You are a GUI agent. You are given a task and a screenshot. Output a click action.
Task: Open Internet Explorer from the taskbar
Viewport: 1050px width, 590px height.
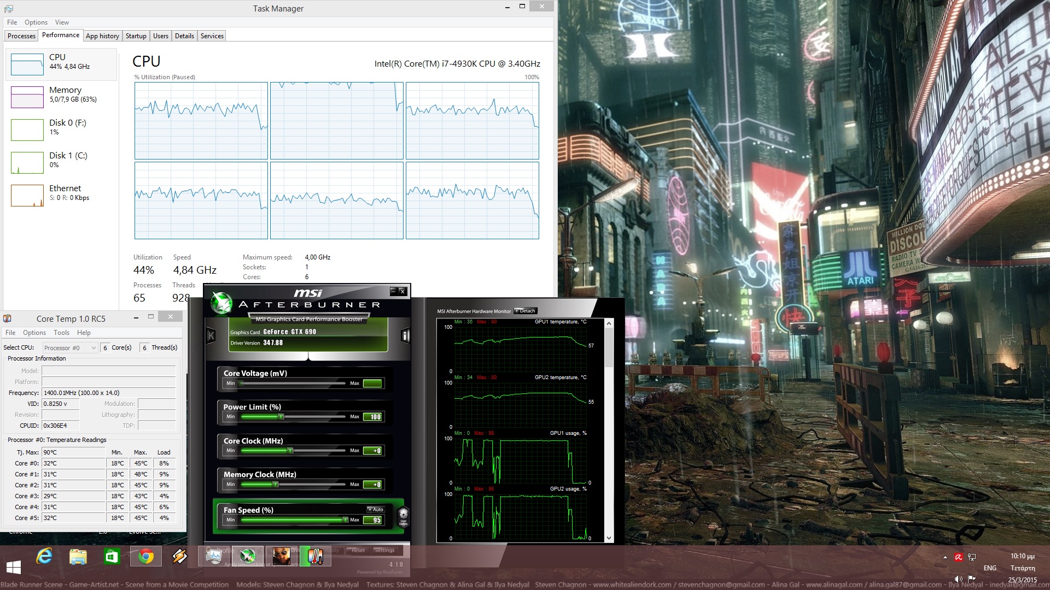pyautogui.click(x=44, y=556)
